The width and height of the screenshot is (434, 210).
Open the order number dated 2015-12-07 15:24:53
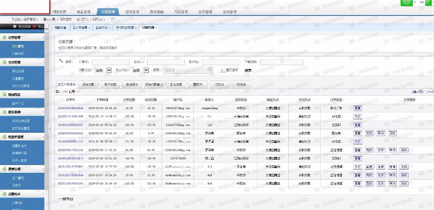coord(70,175)
